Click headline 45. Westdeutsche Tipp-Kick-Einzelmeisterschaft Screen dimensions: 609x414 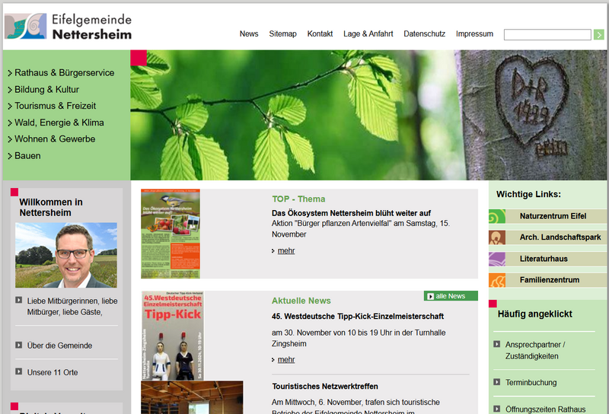pyautogui.click(x=357, y=316)
